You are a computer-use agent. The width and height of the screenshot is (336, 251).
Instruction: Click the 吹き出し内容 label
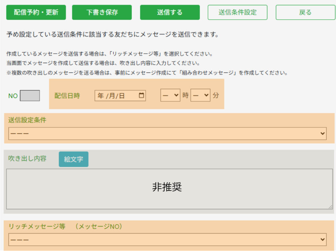tap(27, 158)
